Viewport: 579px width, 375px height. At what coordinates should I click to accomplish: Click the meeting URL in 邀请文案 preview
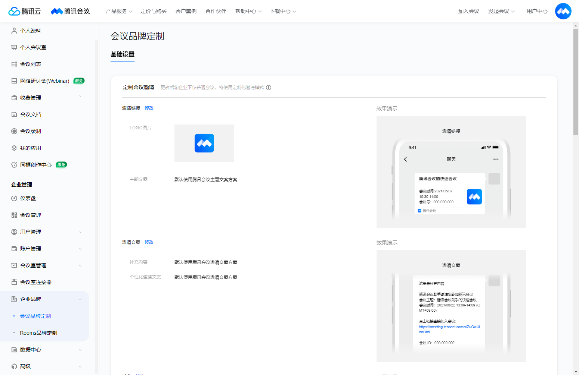click(449, 329)
